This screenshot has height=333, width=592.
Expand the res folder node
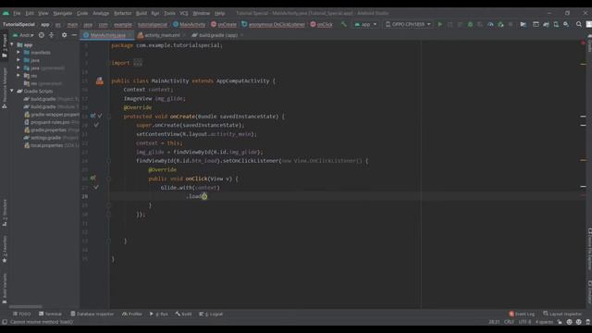pyautogui.click(x=18, y=76)
